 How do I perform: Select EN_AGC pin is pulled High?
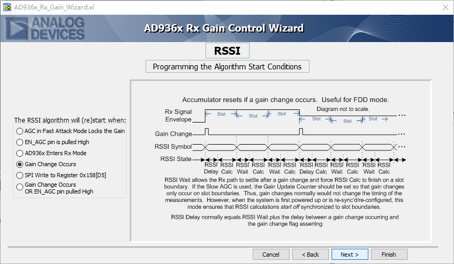tap(53, 142)
